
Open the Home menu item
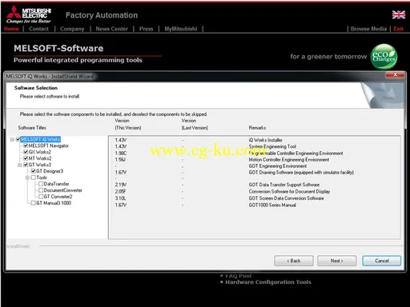(x=11, y=29)
